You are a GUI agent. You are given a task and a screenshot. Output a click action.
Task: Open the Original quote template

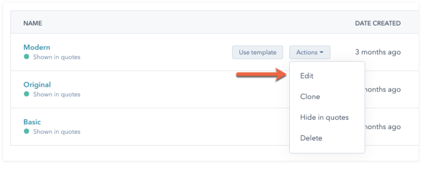coord(37,85)
